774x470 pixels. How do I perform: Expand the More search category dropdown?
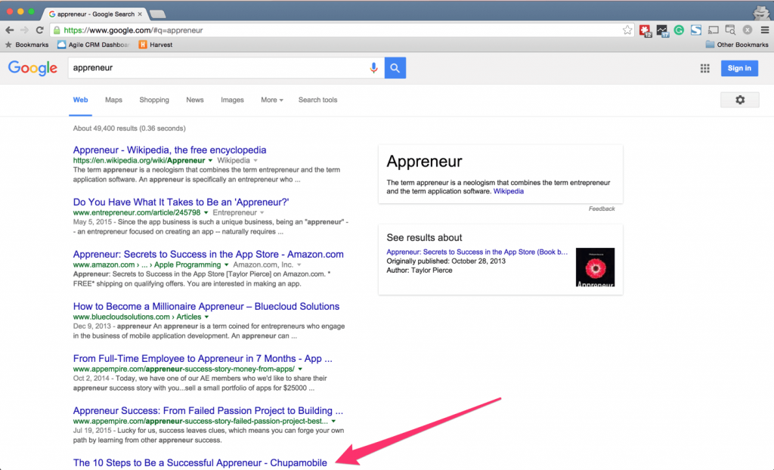272,100
